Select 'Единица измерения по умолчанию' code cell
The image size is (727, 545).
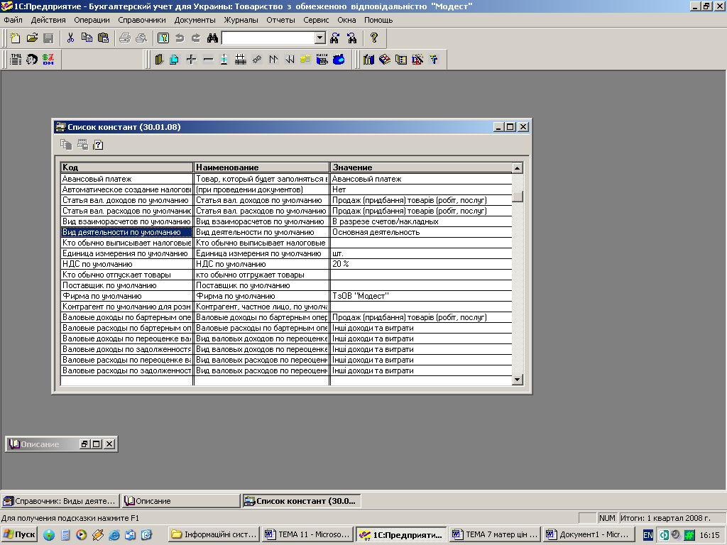tap(126, 253)
